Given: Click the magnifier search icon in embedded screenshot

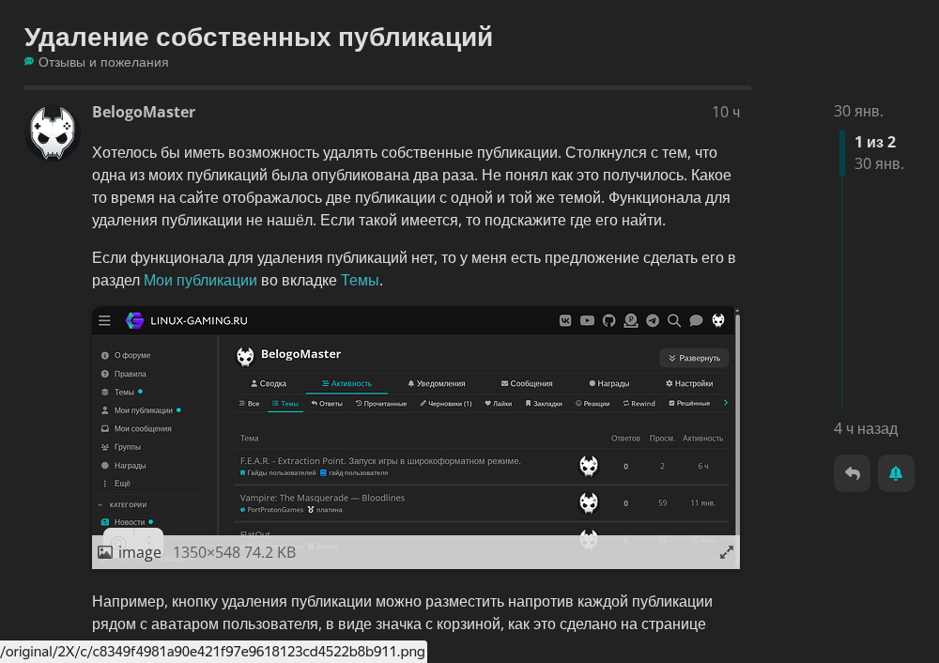Looking at the screenshot, I should (x=674, y=320).
